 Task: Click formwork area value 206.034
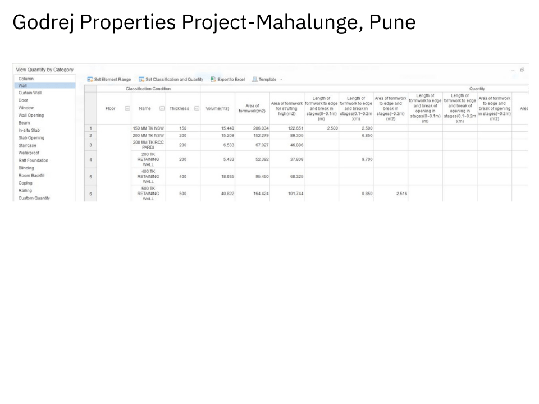pos(261,128)
